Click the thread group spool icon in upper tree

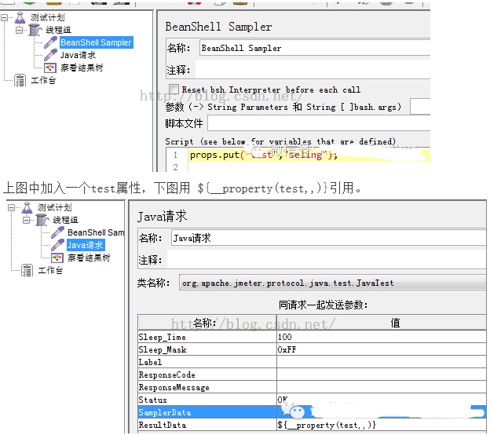click(x=35, y=30)
